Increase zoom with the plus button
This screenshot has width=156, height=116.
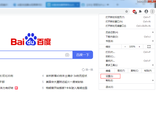(x=139, y=47)
